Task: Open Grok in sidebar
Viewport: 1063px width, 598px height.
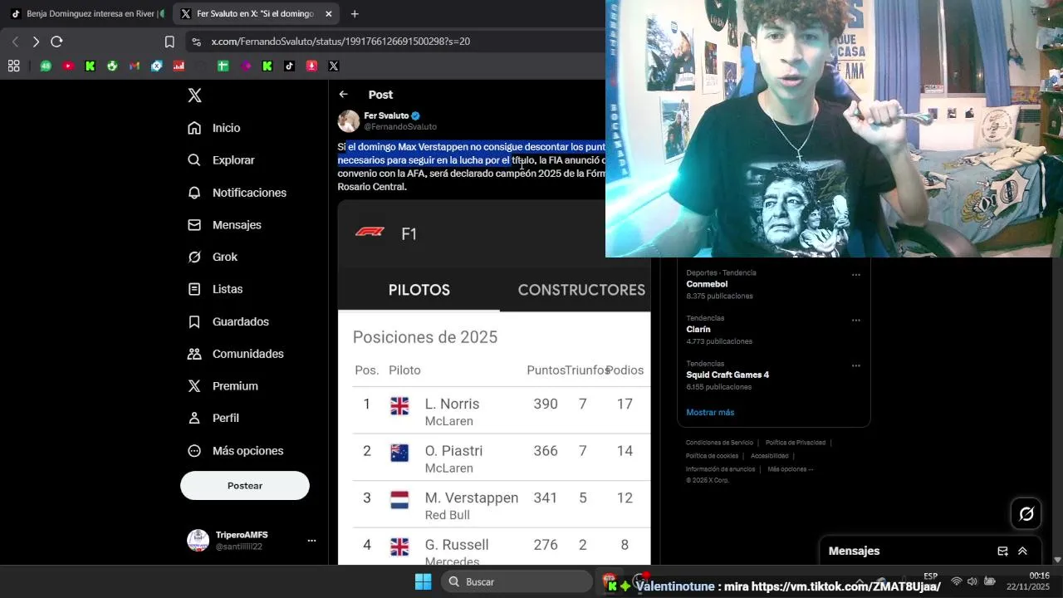Action: [x=213, y=257]
